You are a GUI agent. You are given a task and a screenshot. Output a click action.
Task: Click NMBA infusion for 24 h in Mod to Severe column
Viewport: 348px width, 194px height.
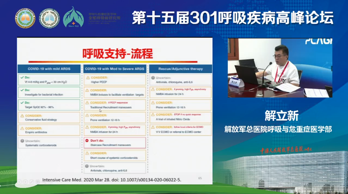[x=104, y=132]
